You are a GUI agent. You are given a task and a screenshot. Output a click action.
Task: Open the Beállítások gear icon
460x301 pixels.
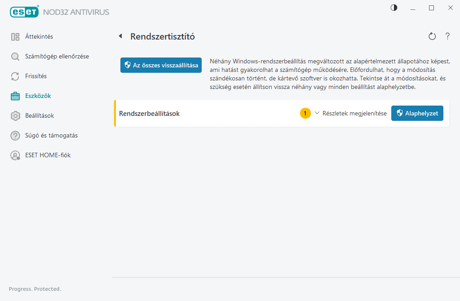pos(15,115)
